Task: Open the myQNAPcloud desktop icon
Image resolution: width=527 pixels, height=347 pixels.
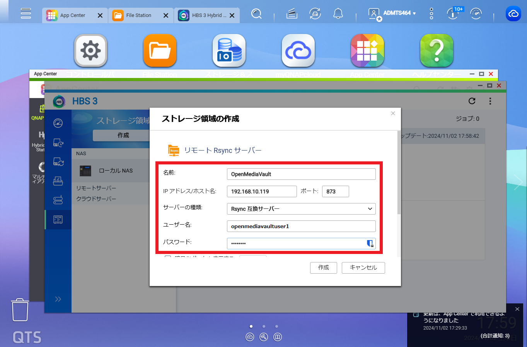Action: pos(298,51)
